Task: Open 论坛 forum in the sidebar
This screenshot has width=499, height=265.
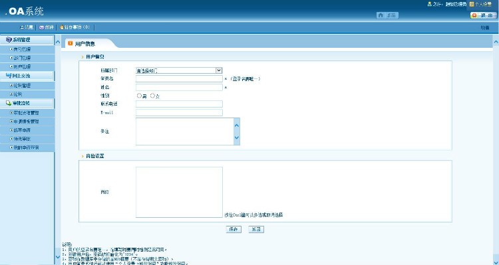Action: click(27, 94)
